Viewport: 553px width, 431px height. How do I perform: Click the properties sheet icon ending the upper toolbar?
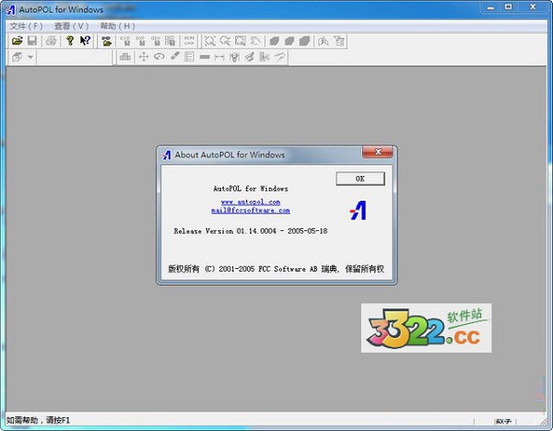(x=339, y=41)
